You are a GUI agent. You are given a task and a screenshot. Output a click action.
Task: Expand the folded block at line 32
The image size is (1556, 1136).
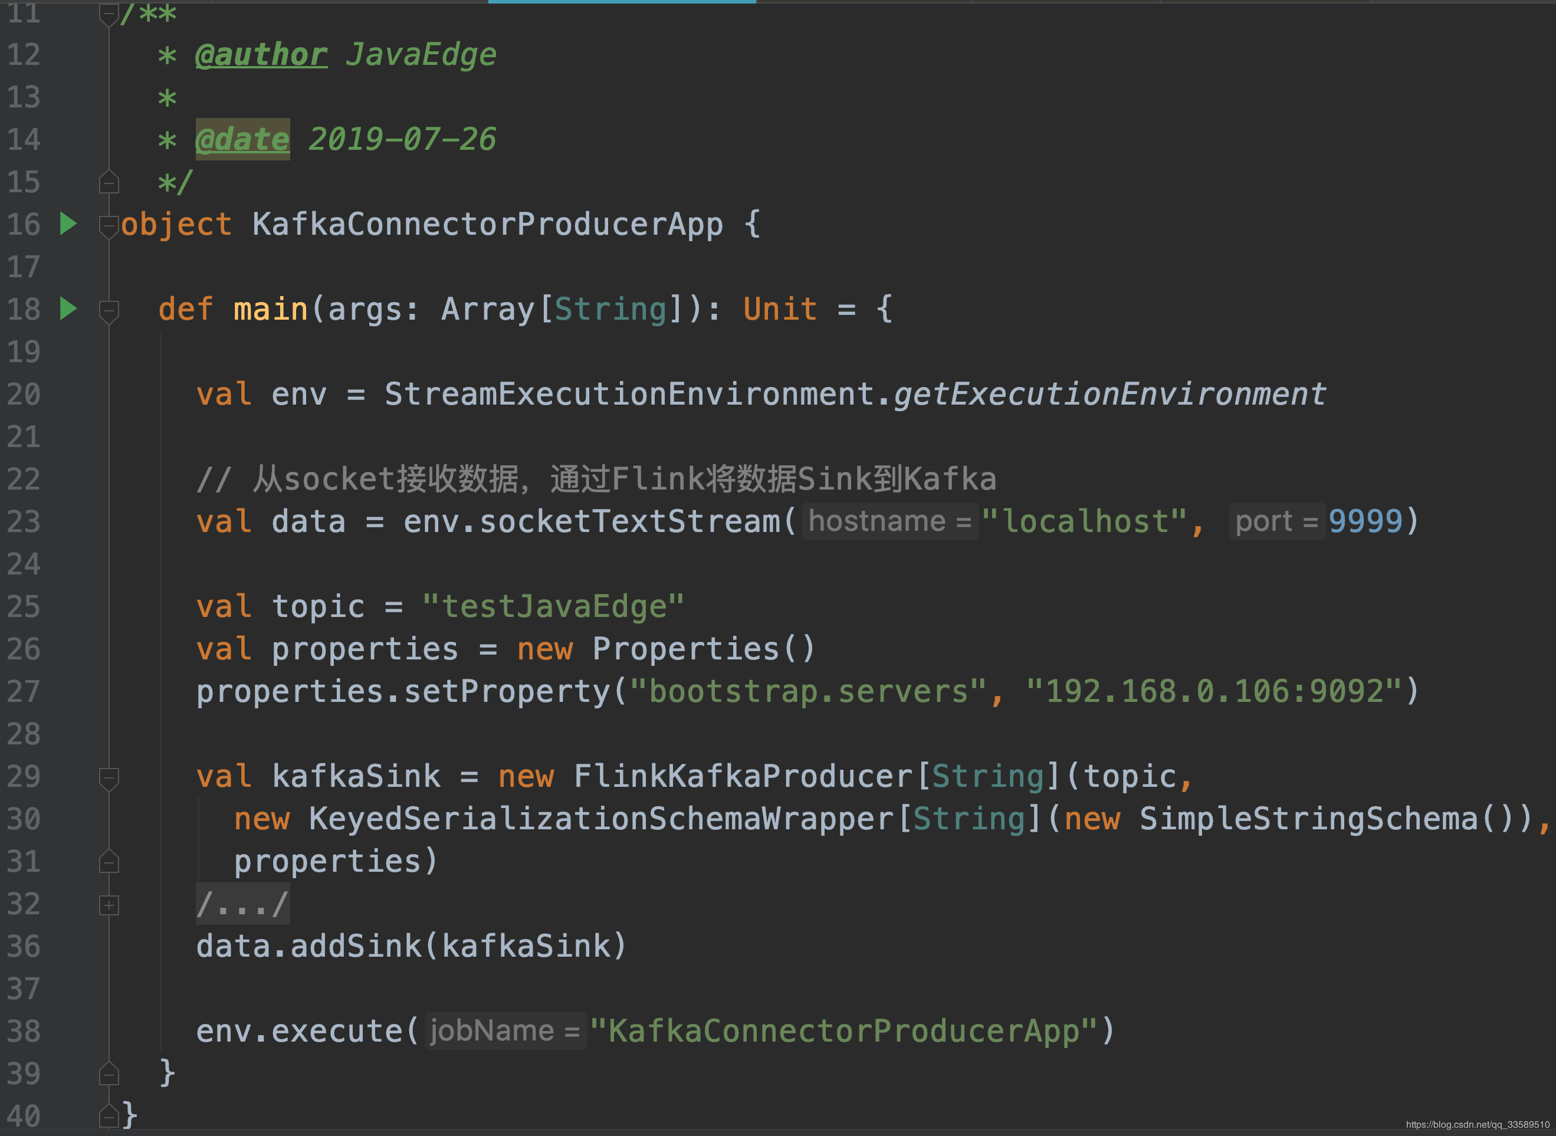tap(109, 905)
